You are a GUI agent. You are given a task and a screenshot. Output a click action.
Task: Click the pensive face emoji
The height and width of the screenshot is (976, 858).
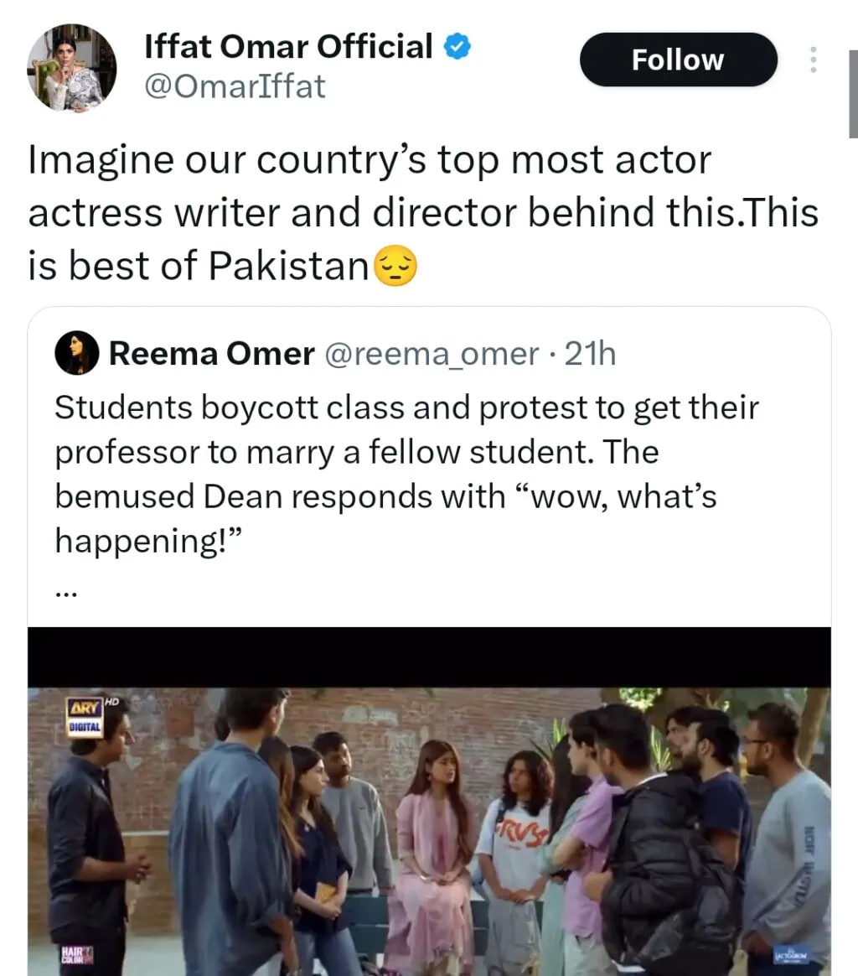click(x=394, y=267)
